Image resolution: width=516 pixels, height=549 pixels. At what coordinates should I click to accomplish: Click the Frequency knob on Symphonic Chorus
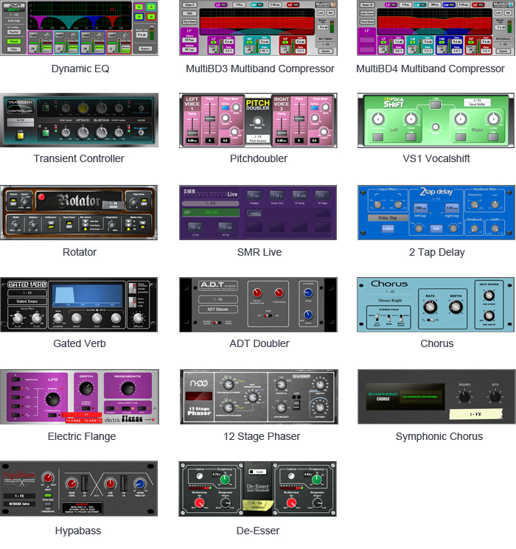click(x=464, y=396)
